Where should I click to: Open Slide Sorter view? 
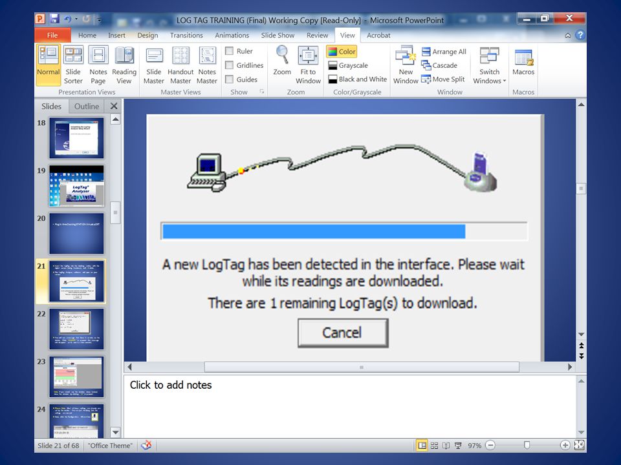(x=73, y=65)
